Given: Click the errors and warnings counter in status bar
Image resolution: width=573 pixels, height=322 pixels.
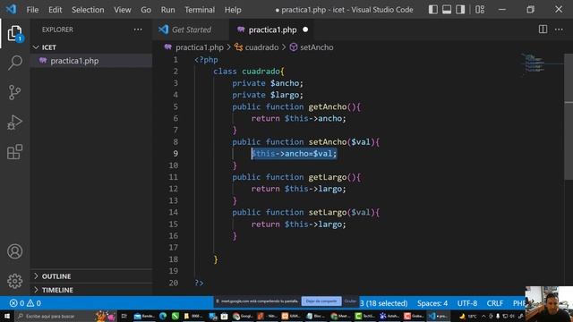Looking at the screenshot, I should coord(25,303).
